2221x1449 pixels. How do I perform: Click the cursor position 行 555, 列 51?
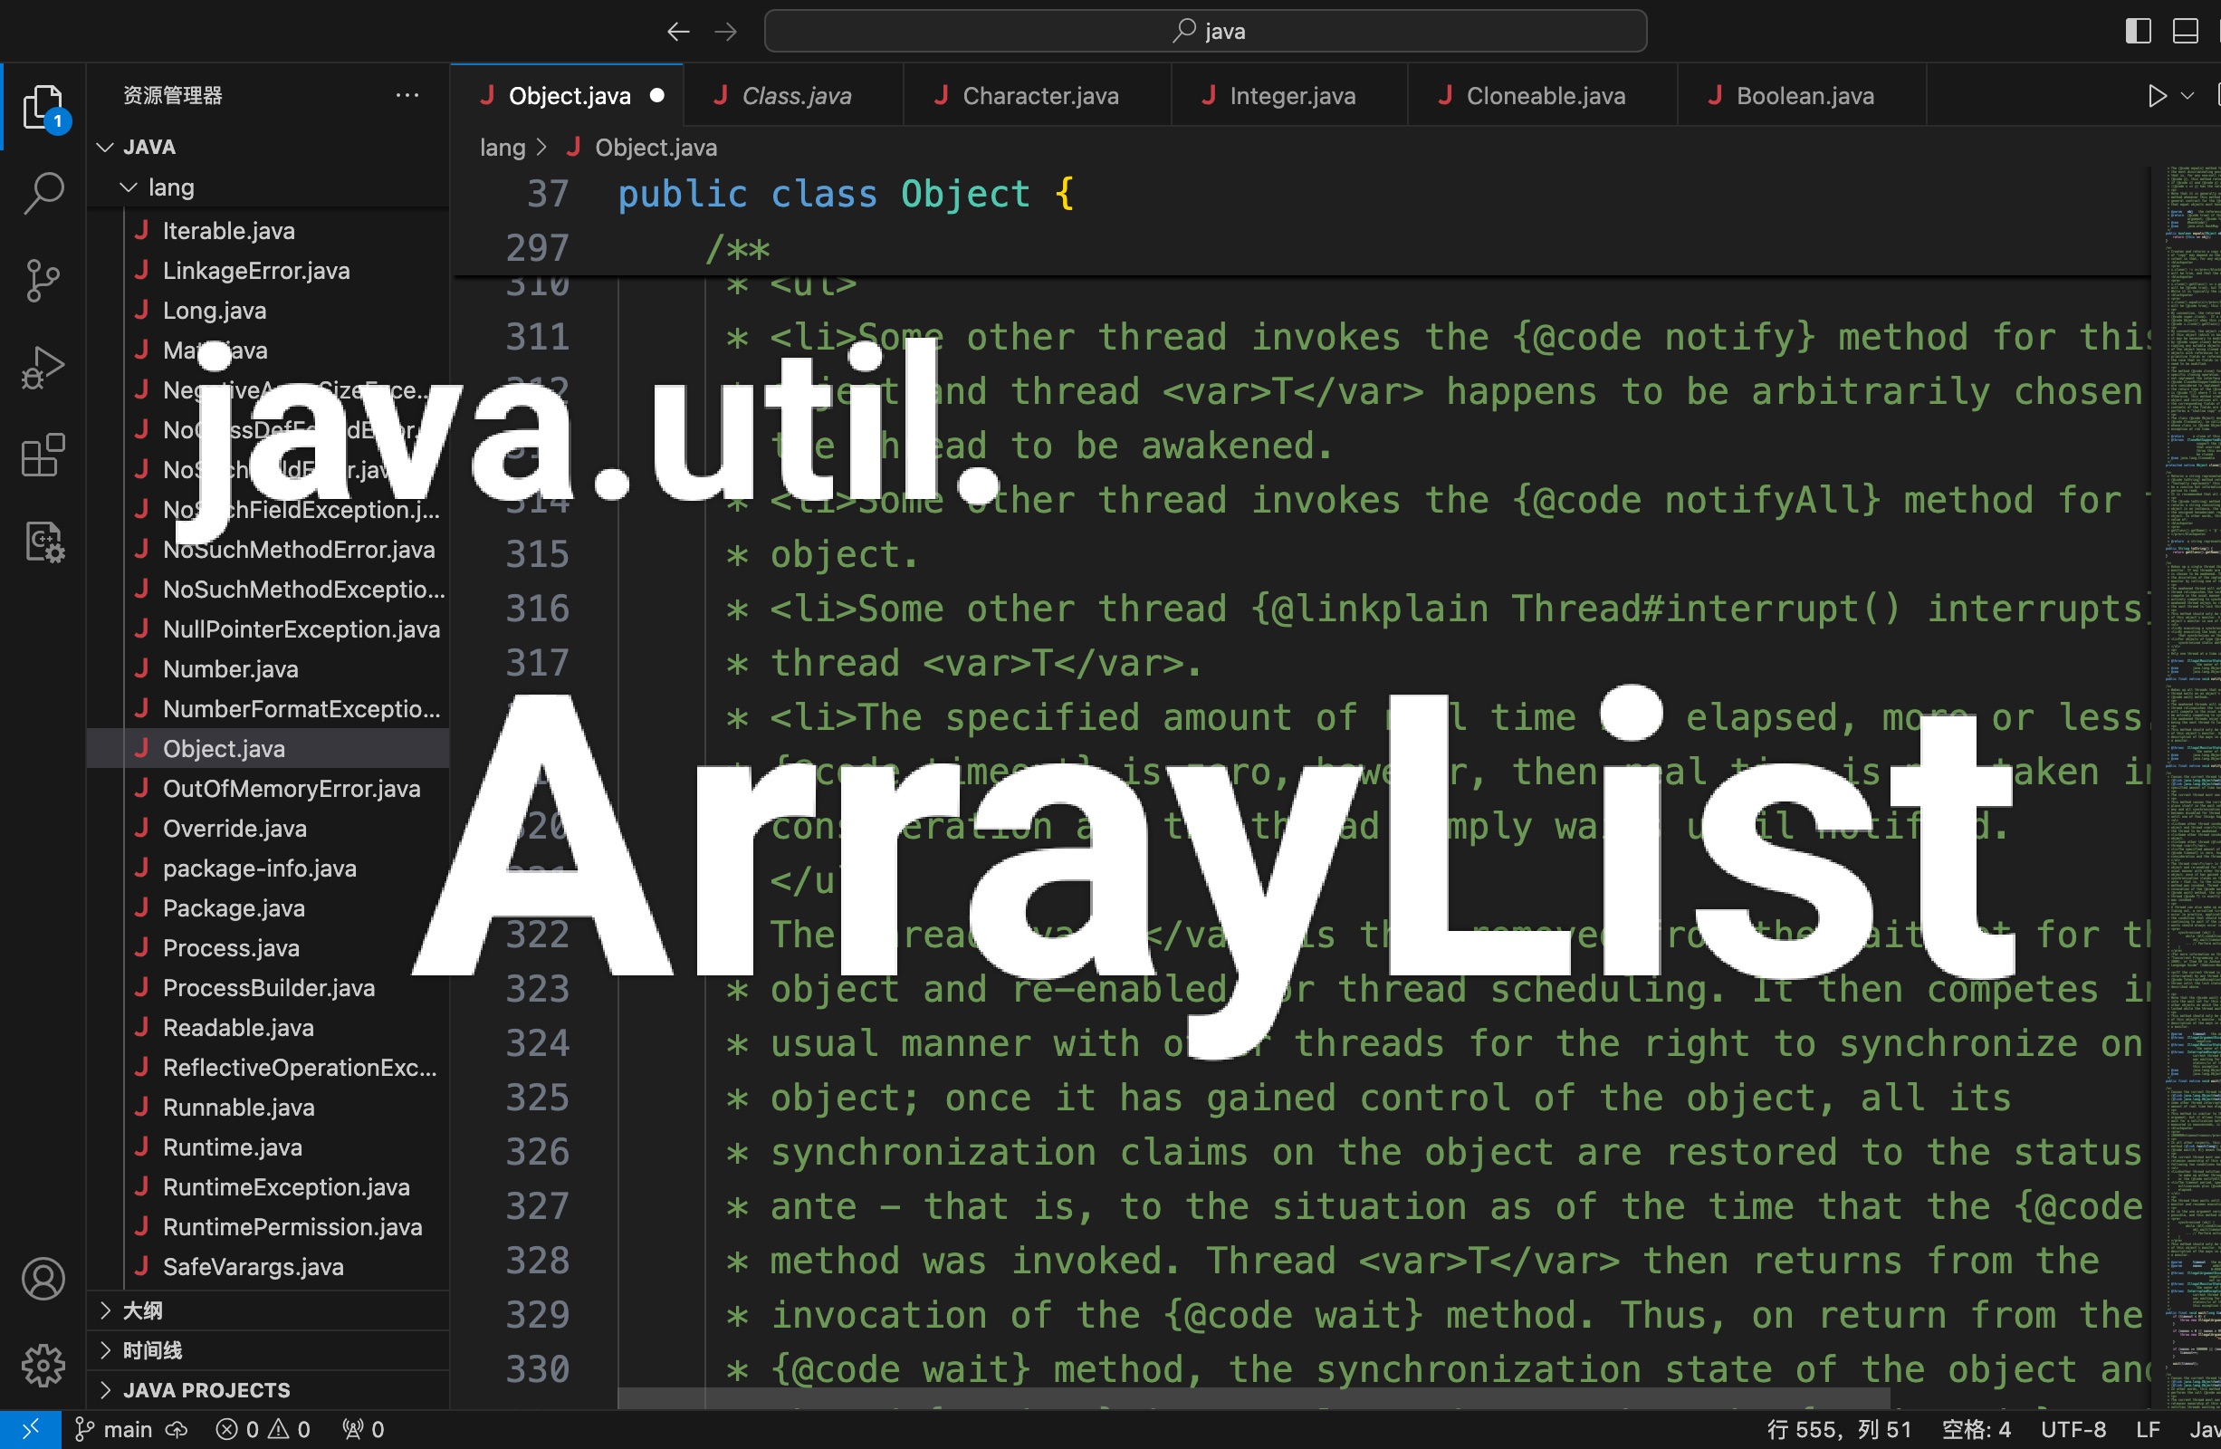(1838, 1429)
